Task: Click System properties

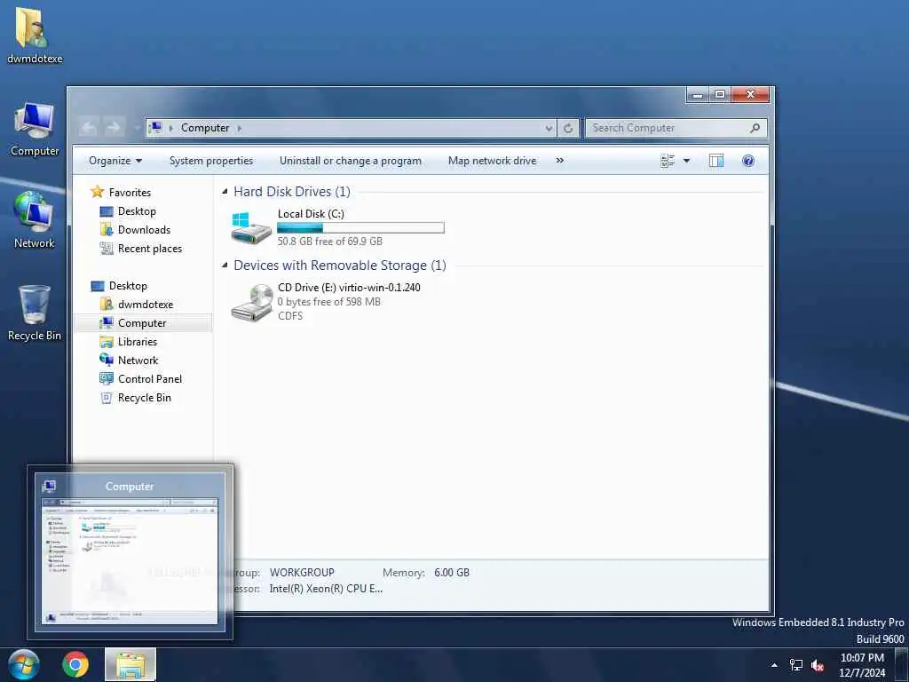Action: coord(211,161)
